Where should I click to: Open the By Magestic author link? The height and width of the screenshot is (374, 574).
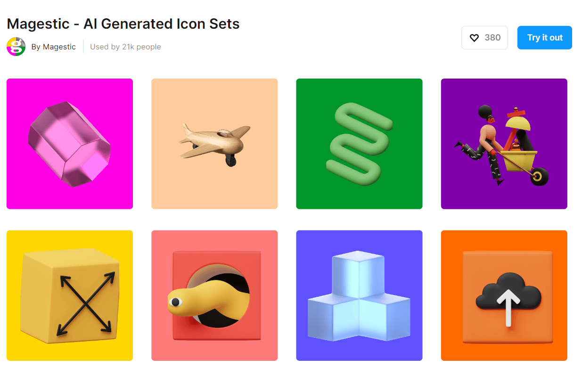54,47
